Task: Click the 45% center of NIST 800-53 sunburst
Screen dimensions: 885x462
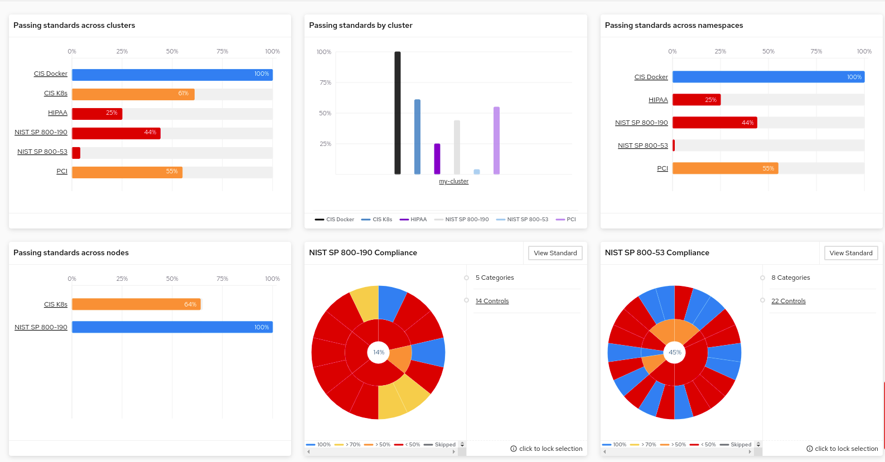Action: 675,352
